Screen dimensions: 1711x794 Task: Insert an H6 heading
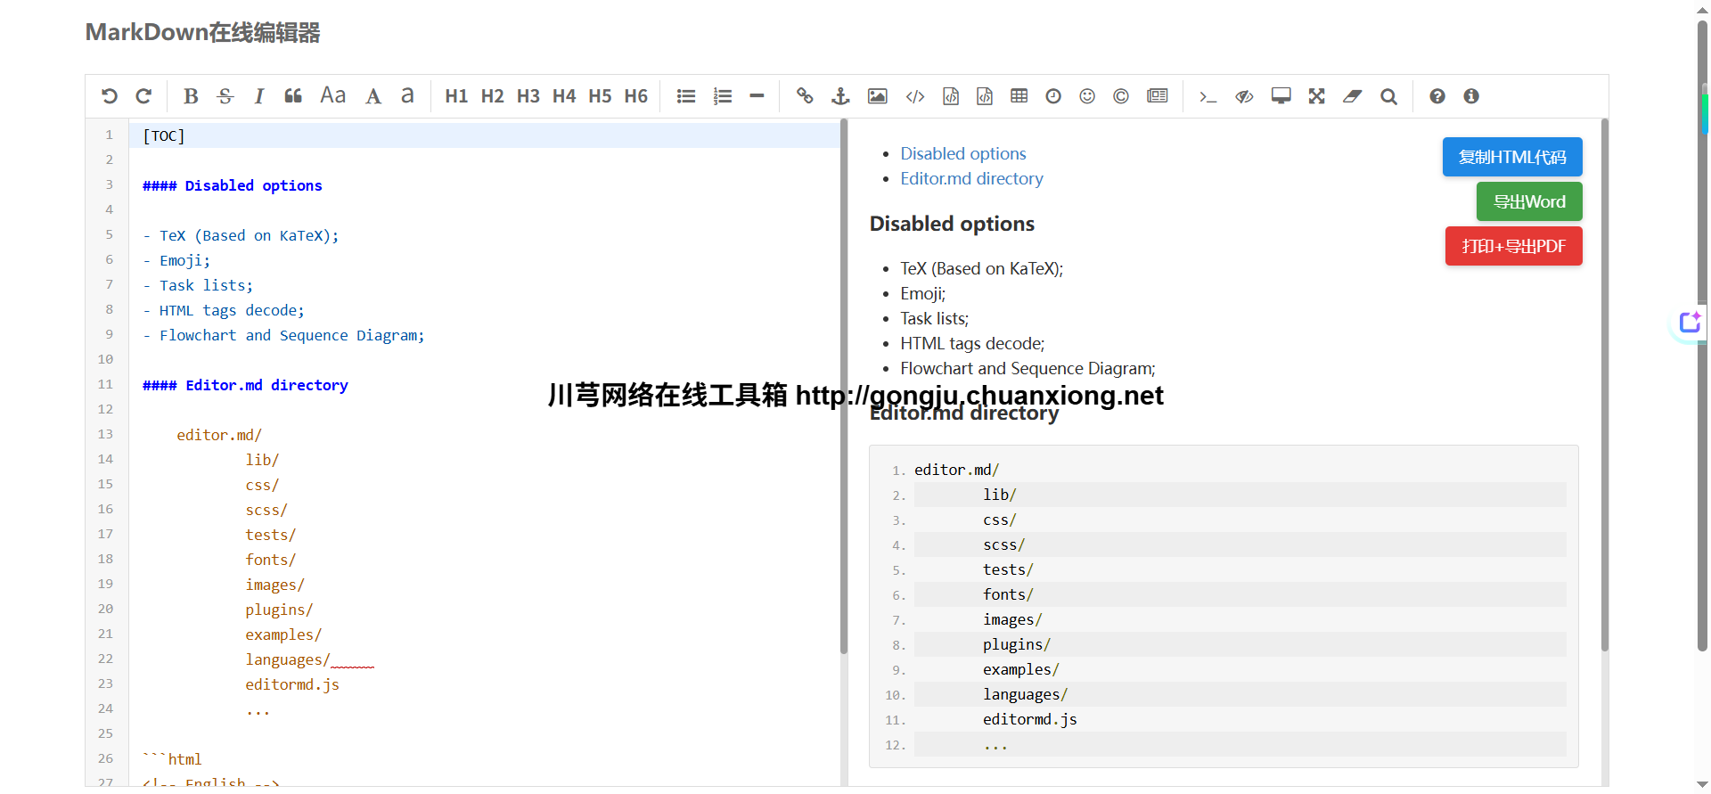click(x=636, y=96)
